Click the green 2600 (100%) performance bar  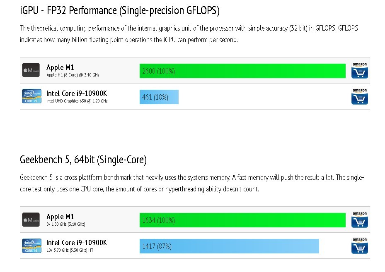pos(242,71)
